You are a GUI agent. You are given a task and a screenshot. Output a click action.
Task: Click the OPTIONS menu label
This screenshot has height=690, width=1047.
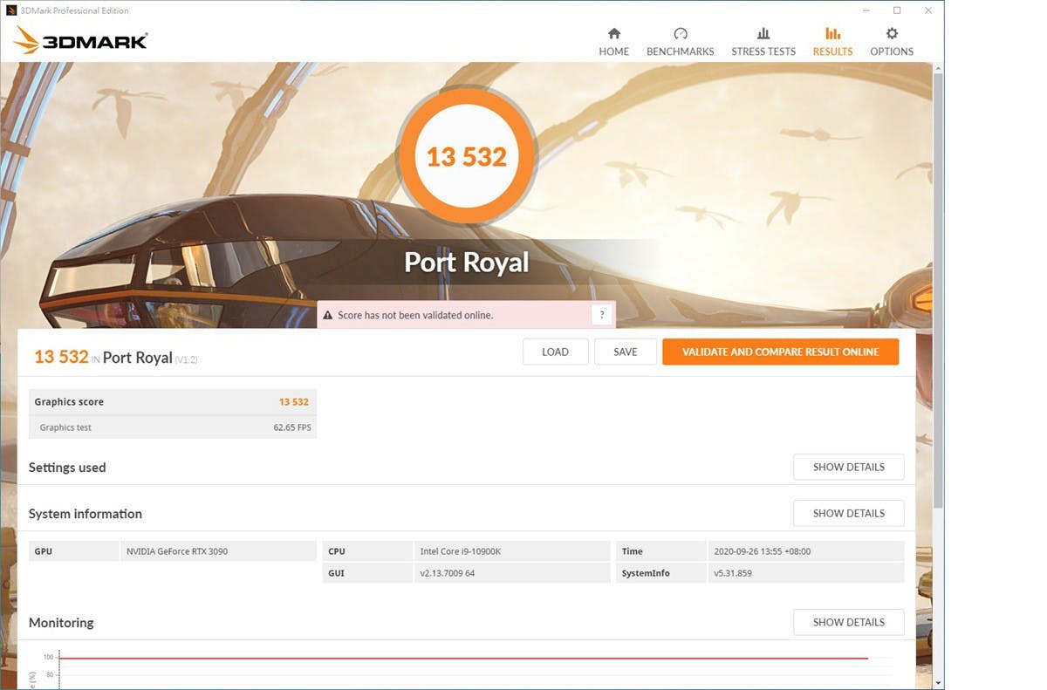pyautogui.click(x=892, y=51)
